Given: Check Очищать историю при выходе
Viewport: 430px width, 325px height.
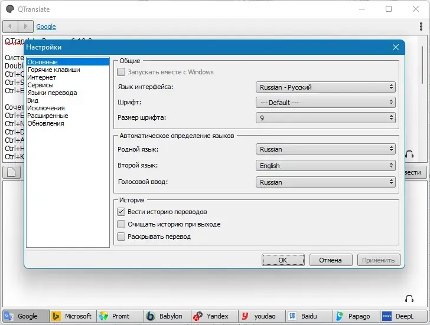Looking at the screenshot, I should (x=121, y=224).
